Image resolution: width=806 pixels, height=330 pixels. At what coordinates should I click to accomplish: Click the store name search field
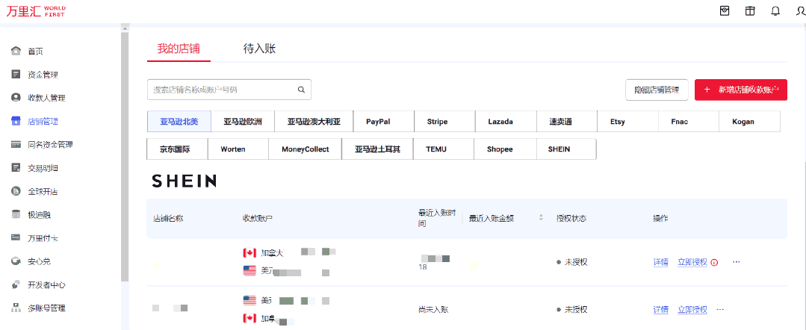pyautogui.click(x=221, y=90)
